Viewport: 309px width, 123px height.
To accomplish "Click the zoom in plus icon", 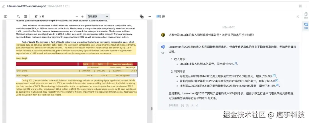I will pos(82,17).
